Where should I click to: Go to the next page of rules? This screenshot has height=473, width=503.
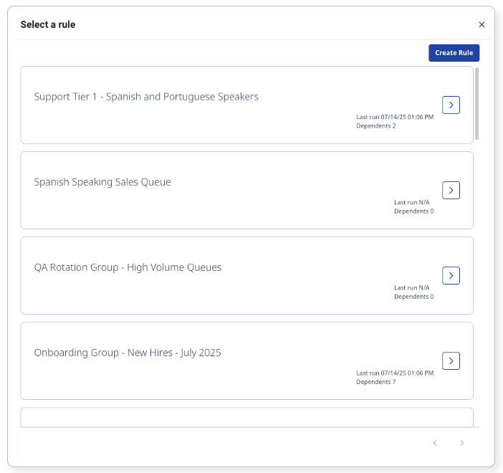[462, 443]
